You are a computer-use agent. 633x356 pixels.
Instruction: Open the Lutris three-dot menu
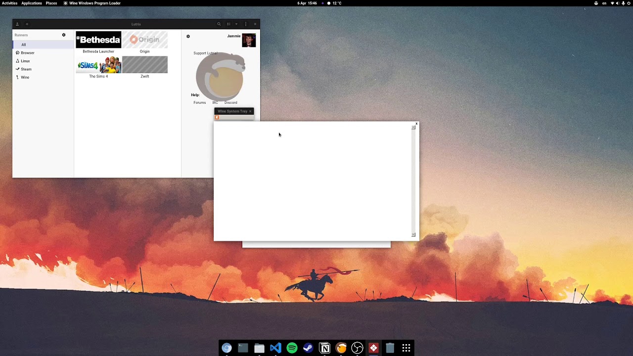tap(246, 24)
